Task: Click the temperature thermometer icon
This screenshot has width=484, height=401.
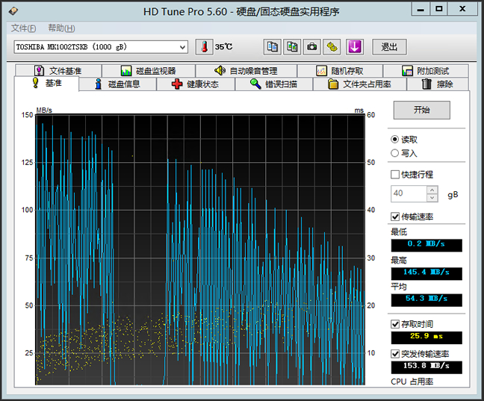Action: (x=204, y=46)
